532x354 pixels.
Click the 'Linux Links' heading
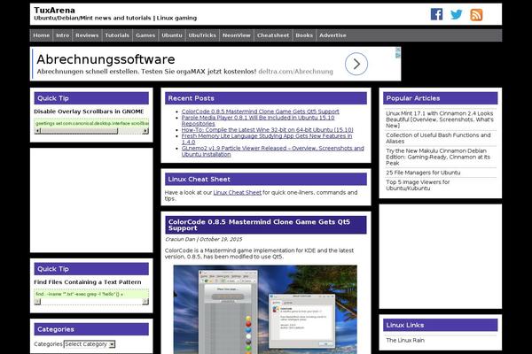(405, 325)
